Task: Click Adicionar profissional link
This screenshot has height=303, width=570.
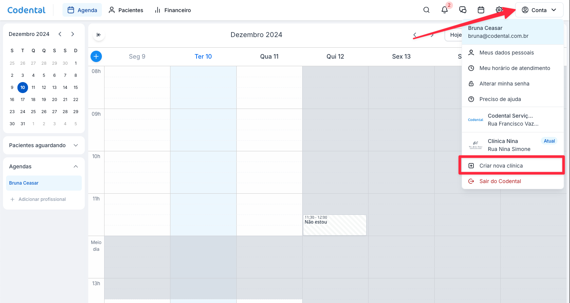Action: (x=42, y=199)
